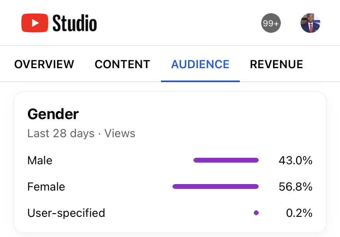
Task: Click the 56.8% Female value
Action: (x=295, y=187)
